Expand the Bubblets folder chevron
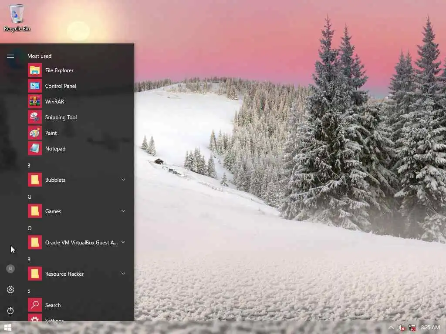 (123, 180)
